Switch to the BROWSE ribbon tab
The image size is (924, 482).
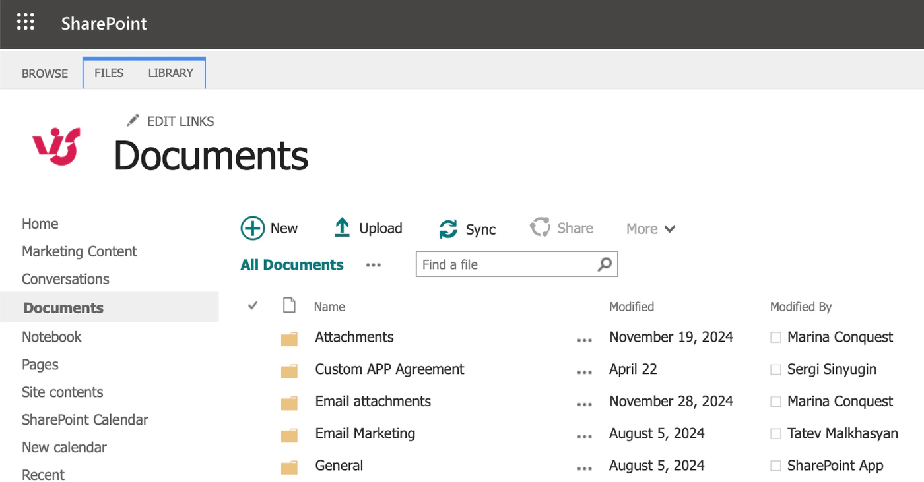click(x=45, y=73)
